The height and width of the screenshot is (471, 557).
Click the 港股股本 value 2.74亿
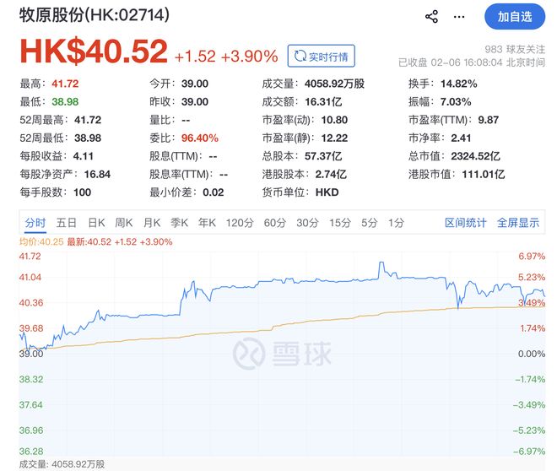click(x=331, y=175)
